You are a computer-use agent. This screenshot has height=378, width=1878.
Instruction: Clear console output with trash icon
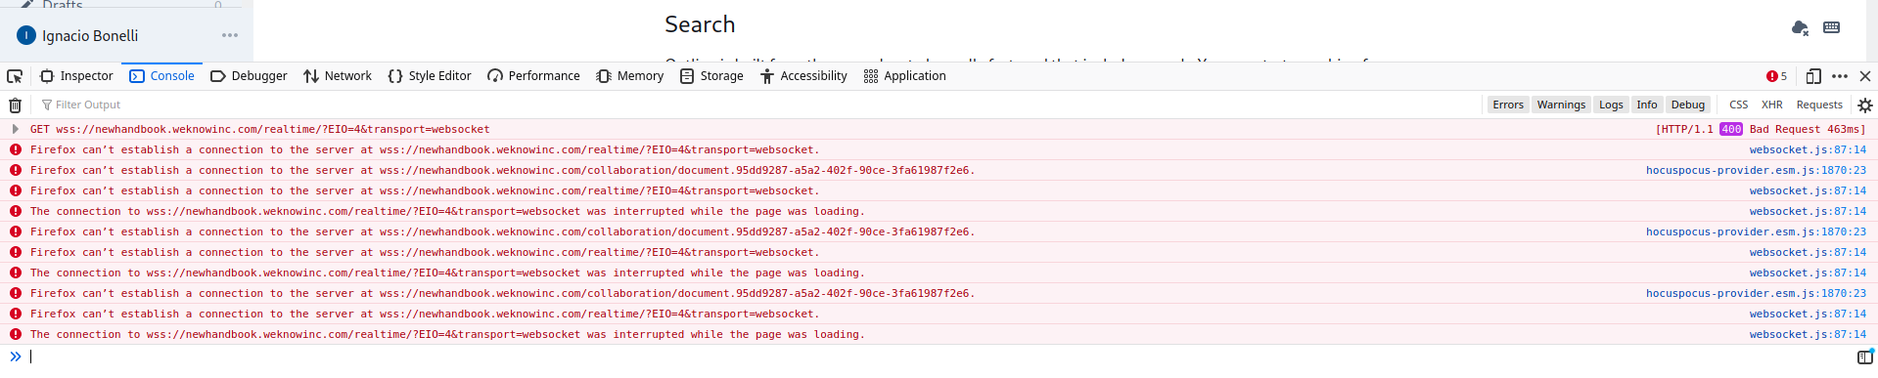click(15, 105)
